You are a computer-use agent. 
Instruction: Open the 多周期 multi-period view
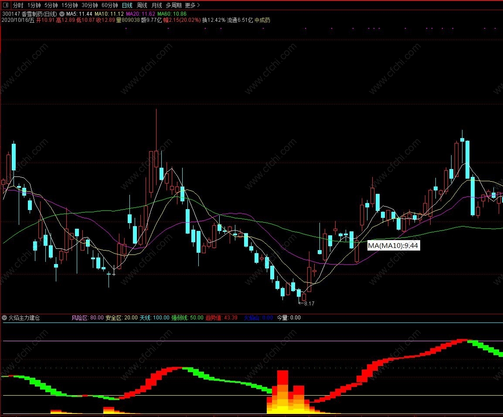pyautogui.click(x=173, y=5)
